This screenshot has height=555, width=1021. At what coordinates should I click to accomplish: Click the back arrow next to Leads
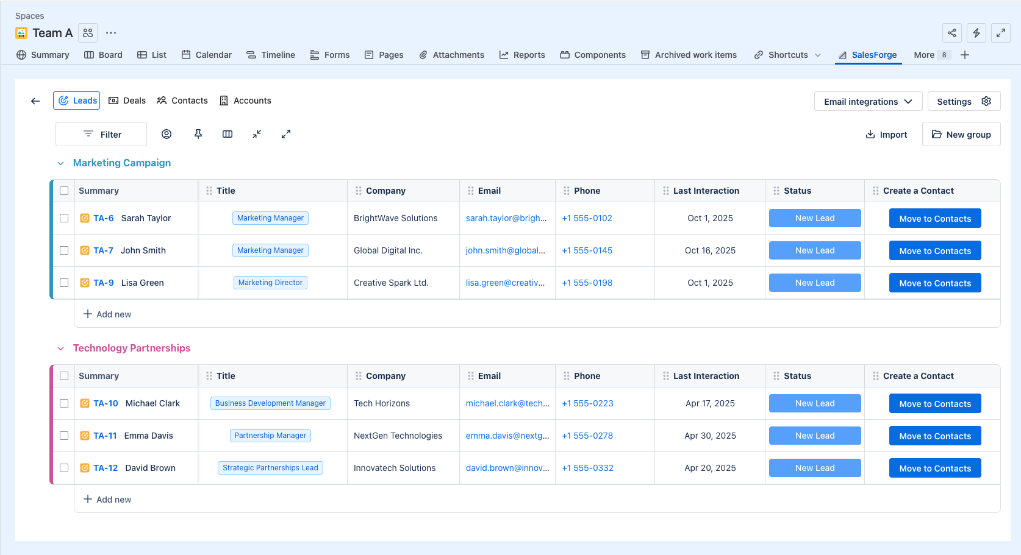[35, 101]
